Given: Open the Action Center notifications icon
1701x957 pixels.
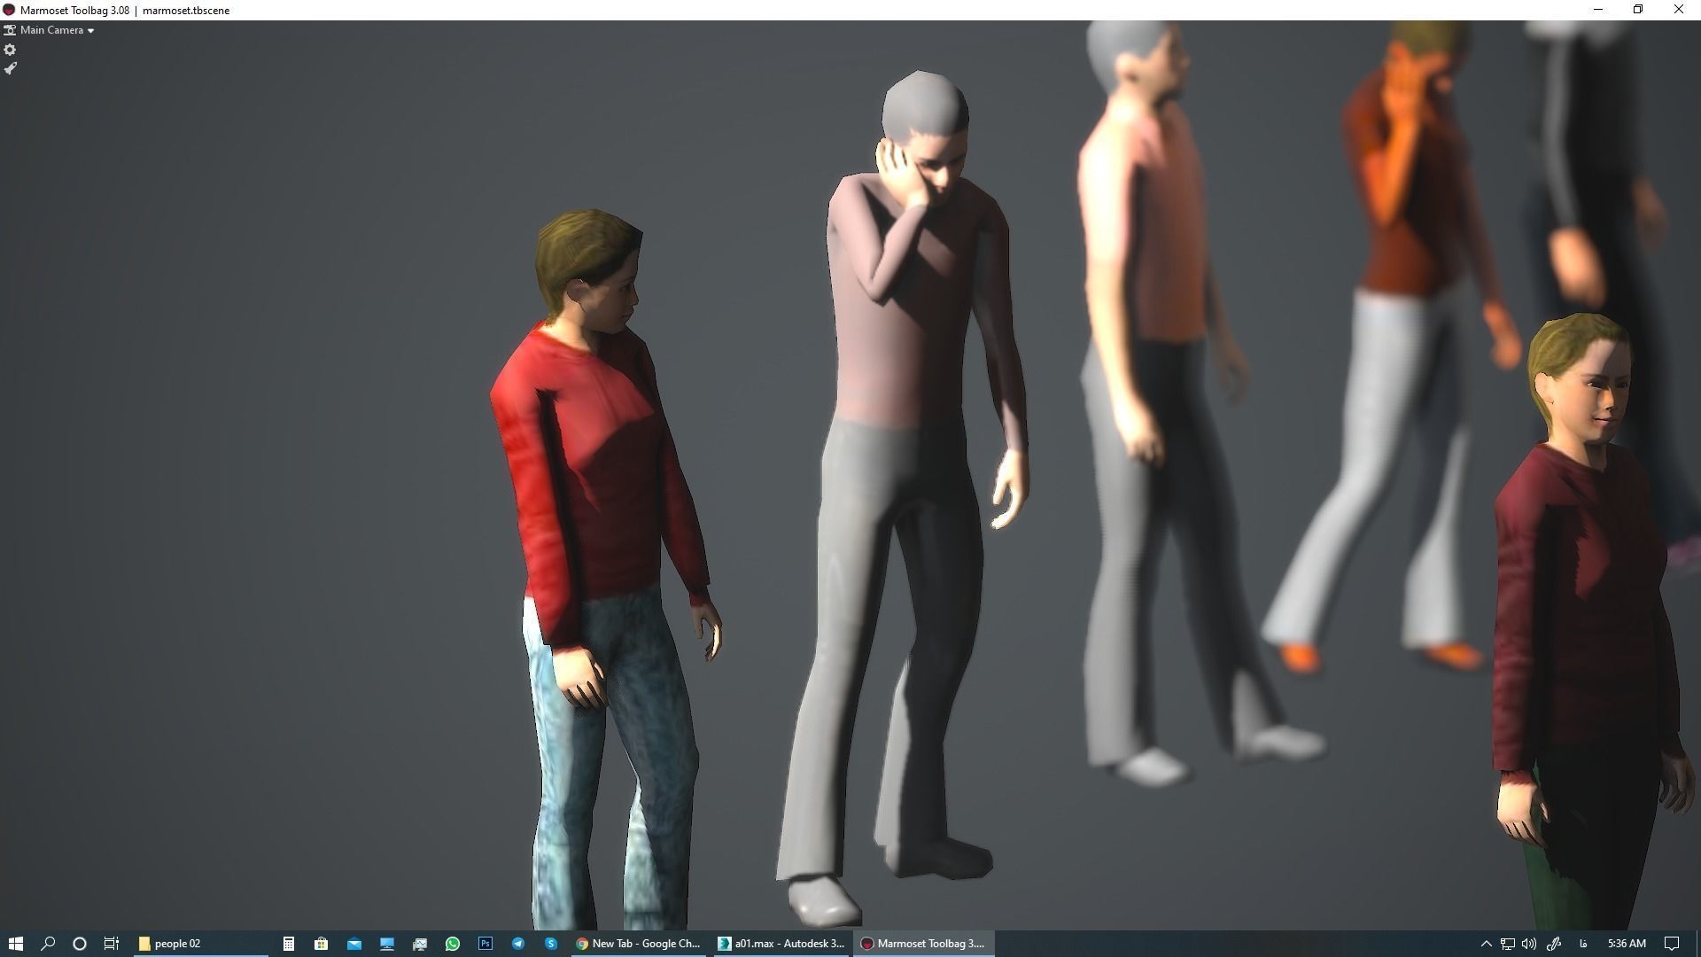Looking at the screenshot, I should pos(1672,944).
